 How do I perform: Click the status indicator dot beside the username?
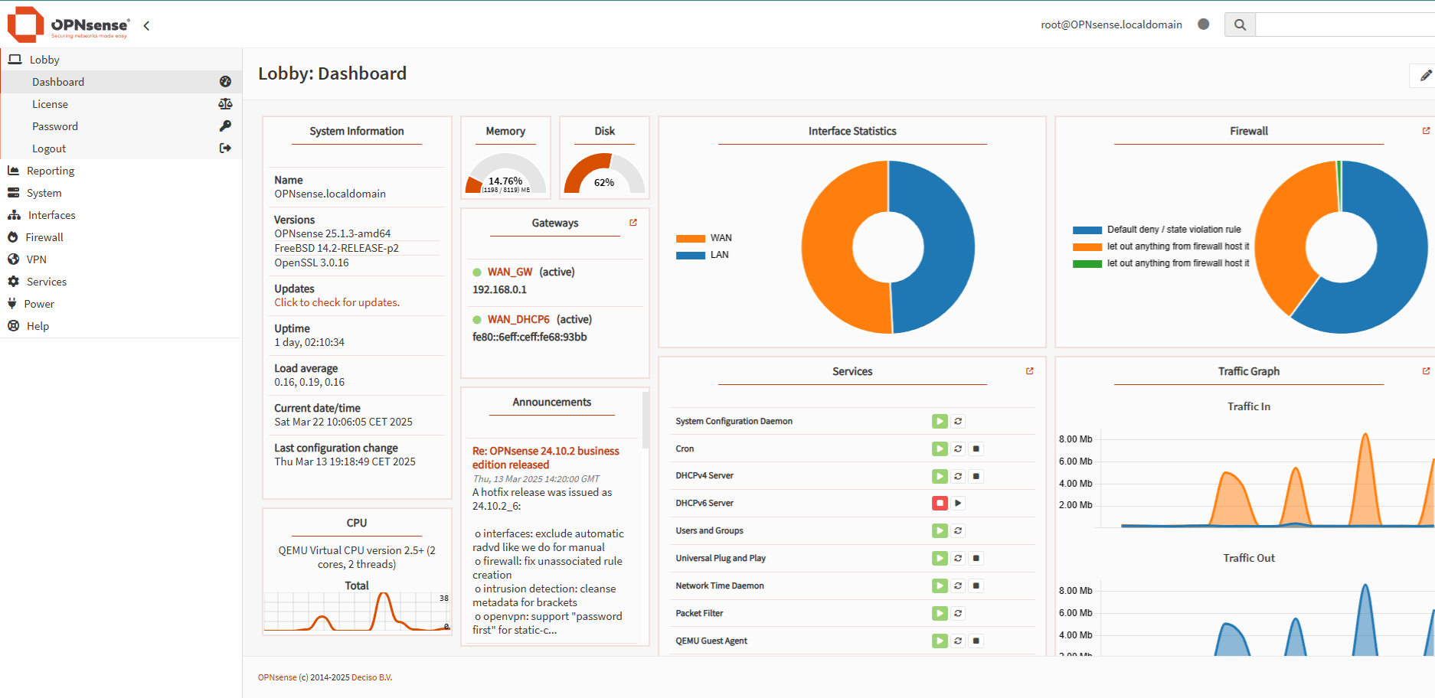1204,24
